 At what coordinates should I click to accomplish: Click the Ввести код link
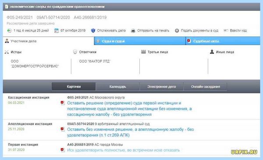click(x=238, y=31)
